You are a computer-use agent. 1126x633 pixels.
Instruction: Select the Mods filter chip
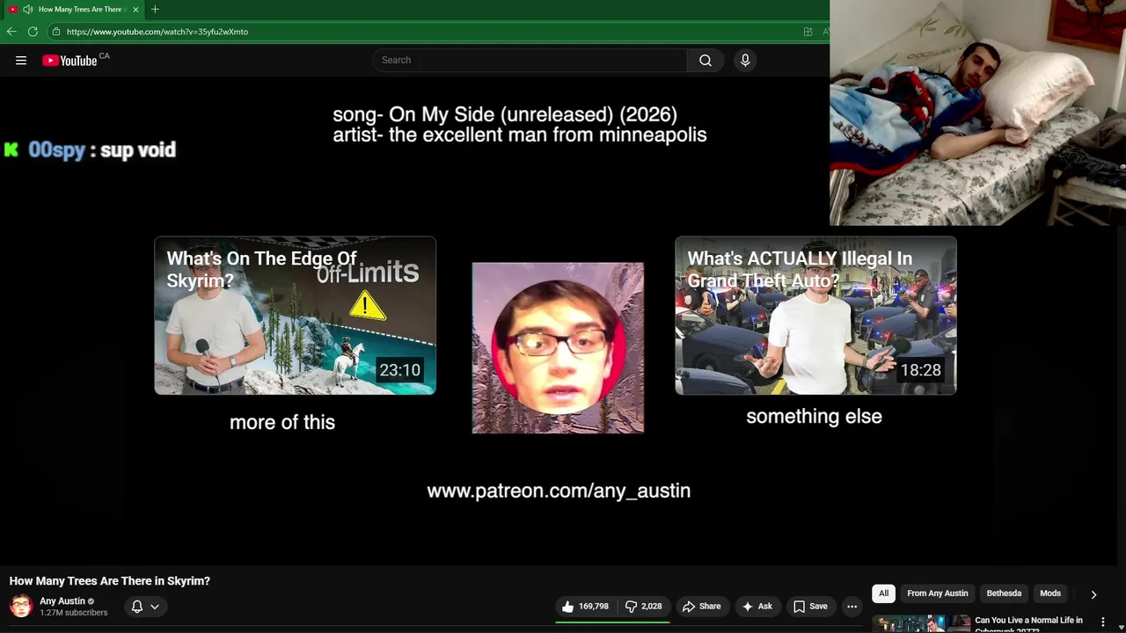pos(1050,593)
